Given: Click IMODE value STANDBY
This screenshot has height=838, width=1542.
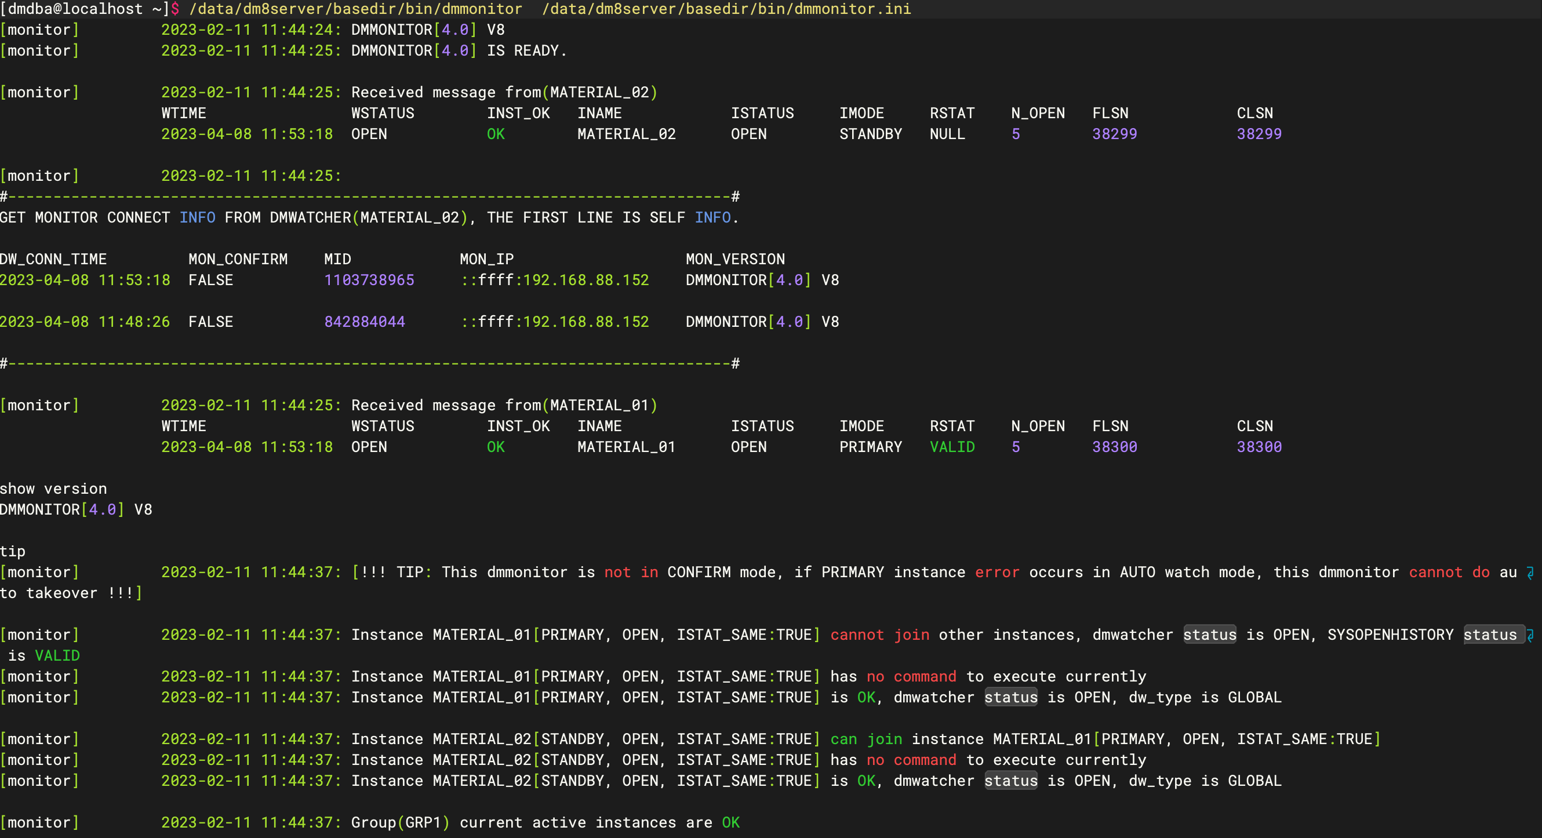Looking at the screenshot, I should point(870,134).
